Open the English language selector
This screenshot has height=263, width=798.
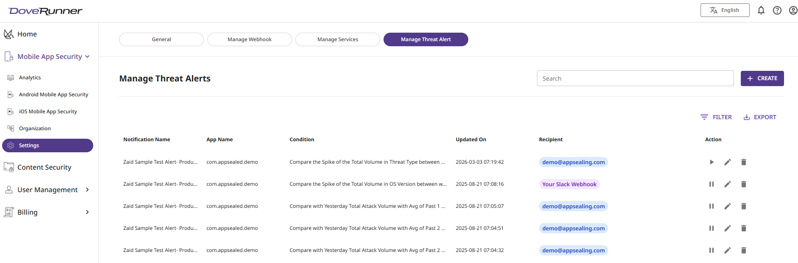point(725,10)
